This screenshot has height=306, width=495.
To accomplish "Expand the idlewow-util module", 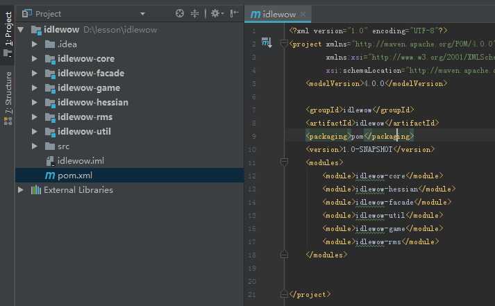I will (35, 132).
